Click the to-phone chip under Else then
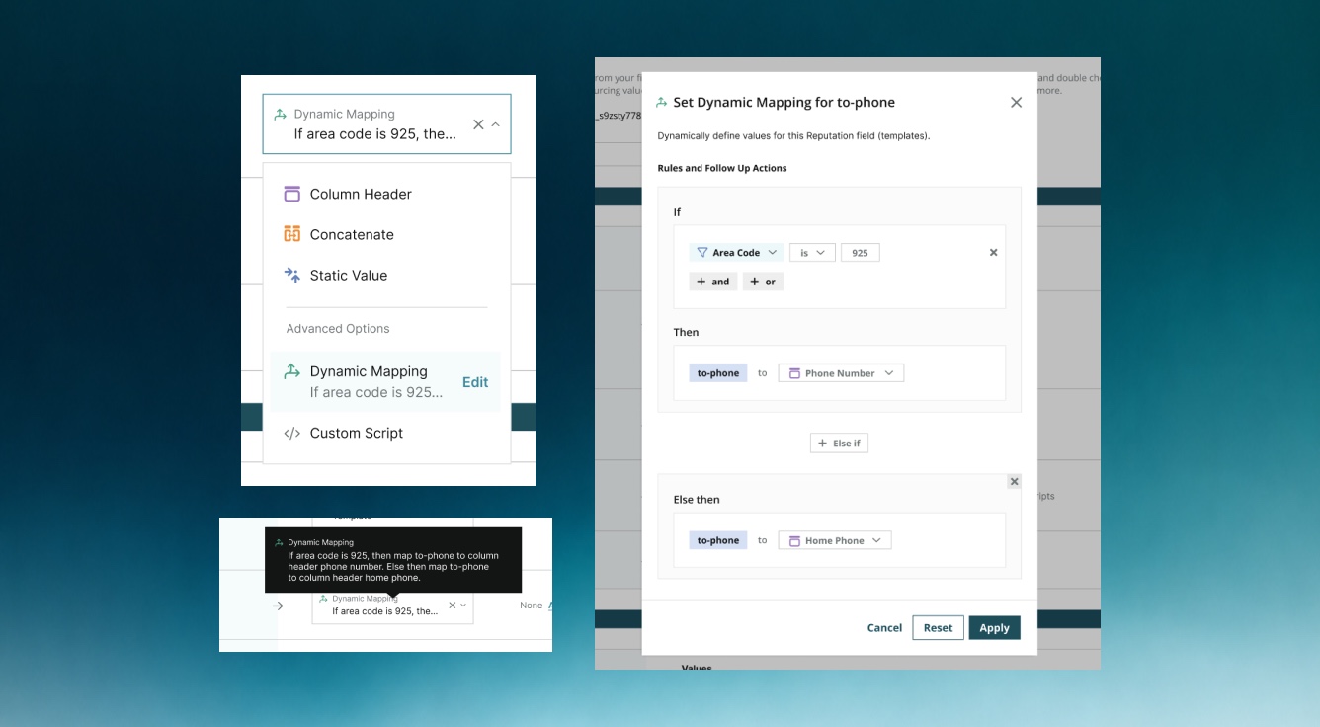Screen dimensions: 1320x727 point(718,540)
